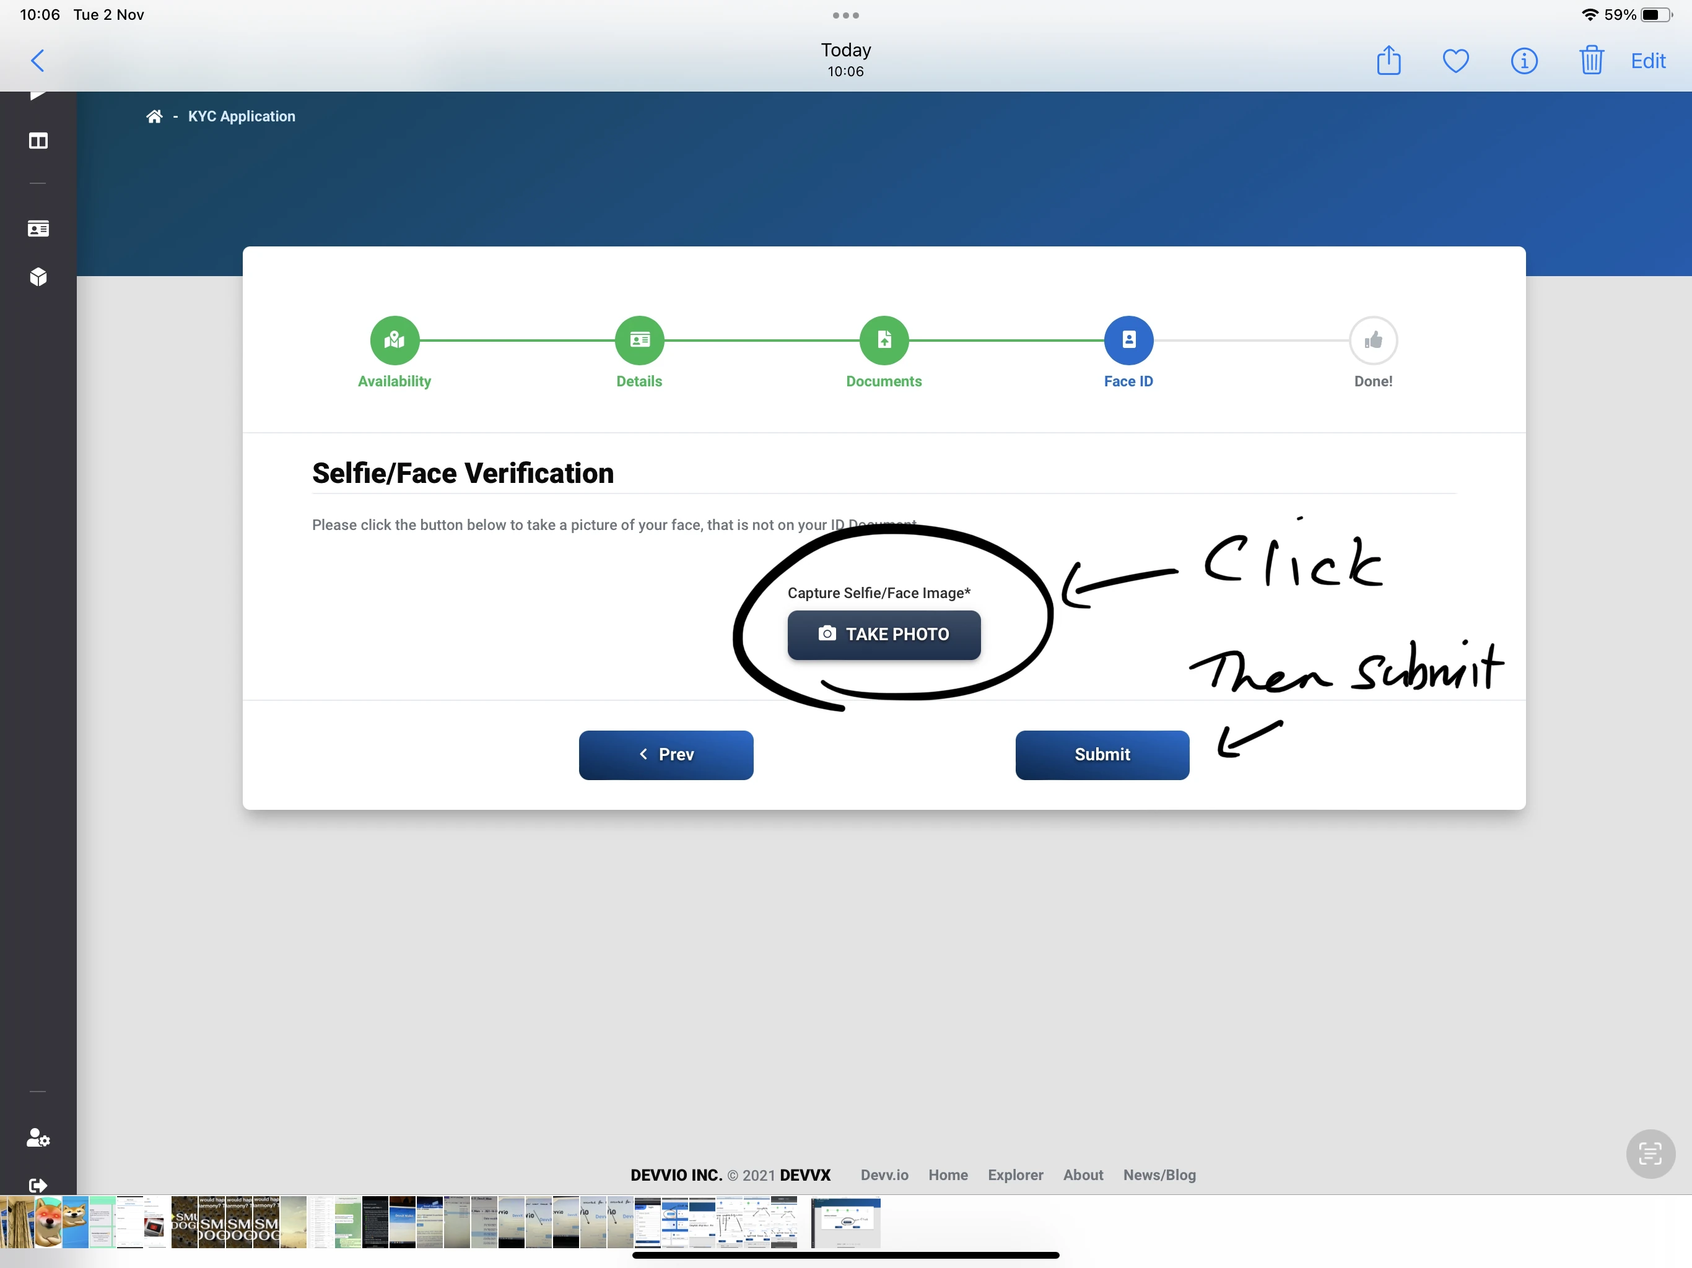This screenshot has width=1692, height=1268.
Task: Click the home breadcrumb icon
Action: 154,116
